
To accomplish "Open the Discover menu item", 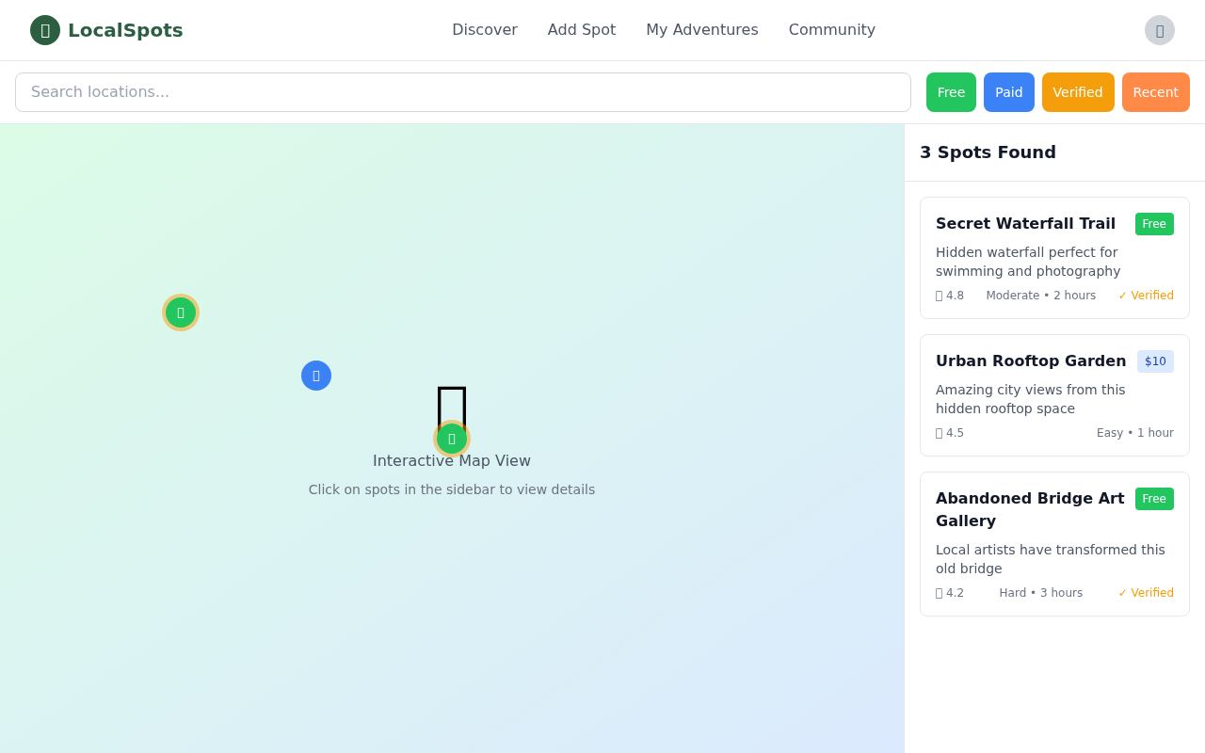I will click(484, 29).
